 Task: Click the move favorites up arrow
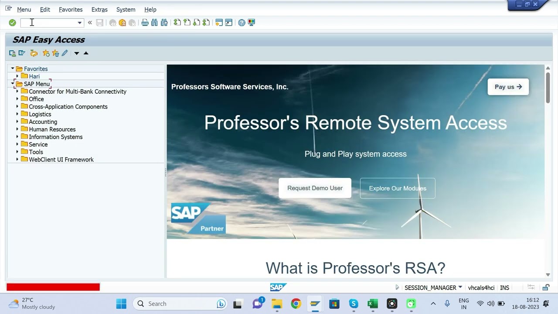pos(86,53)
